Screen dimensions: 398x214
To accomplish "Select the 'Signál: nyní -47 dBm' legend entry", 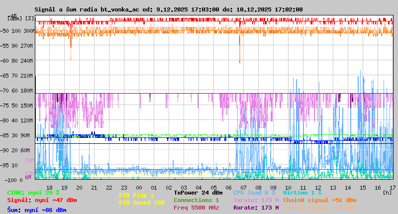I will [42, 200].
